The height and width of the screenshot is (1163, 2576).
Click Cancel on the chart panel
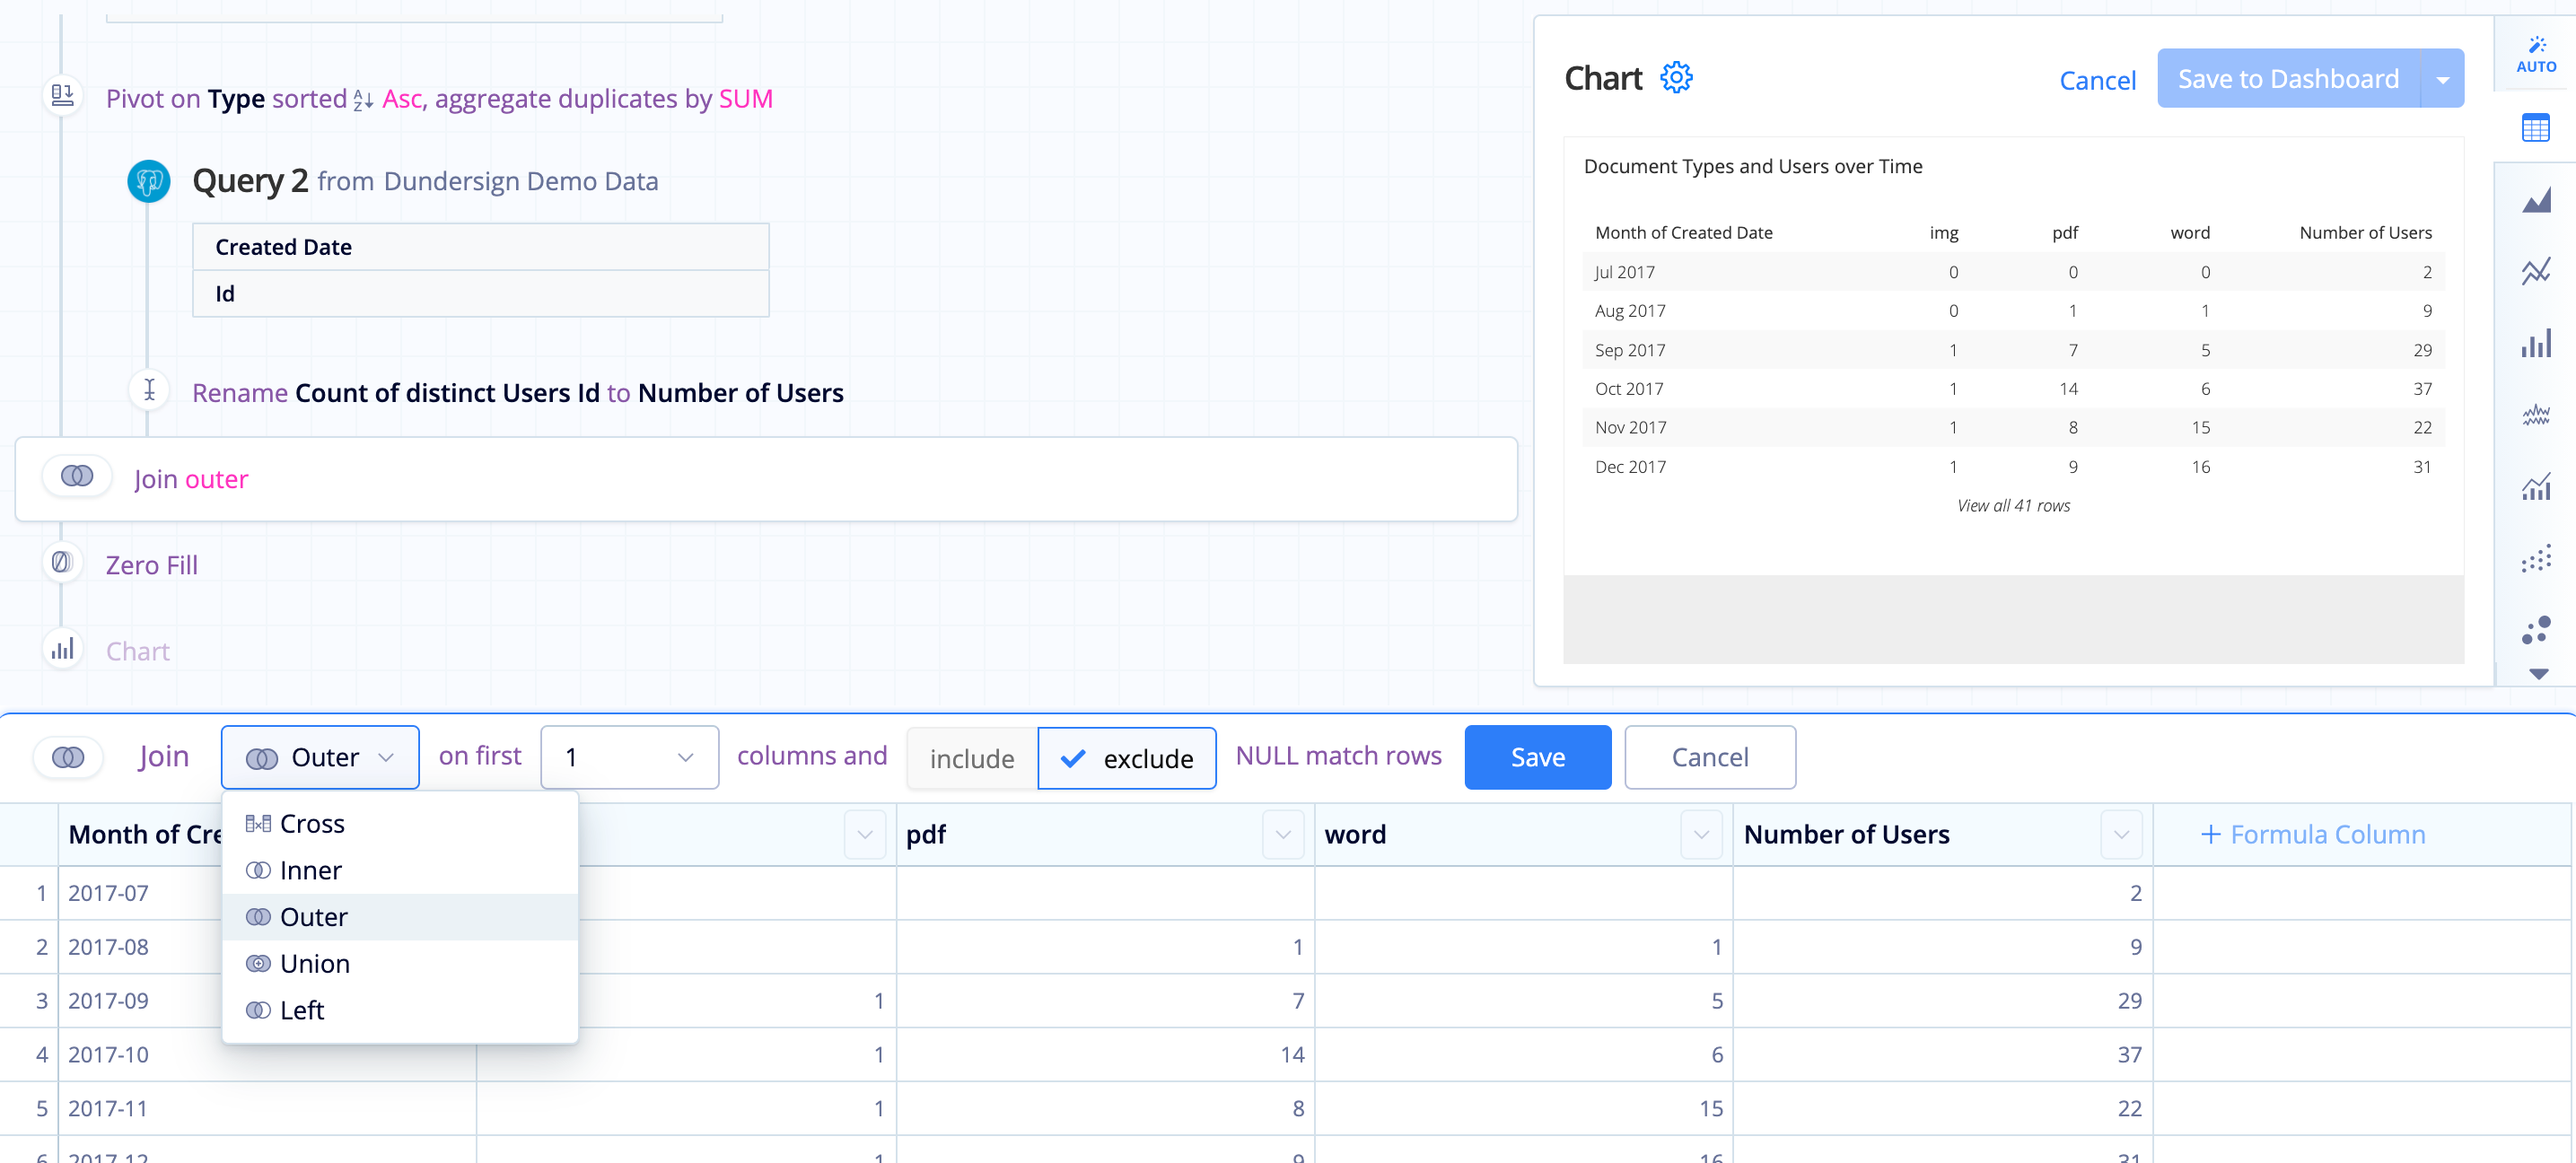click(2099, 77)
